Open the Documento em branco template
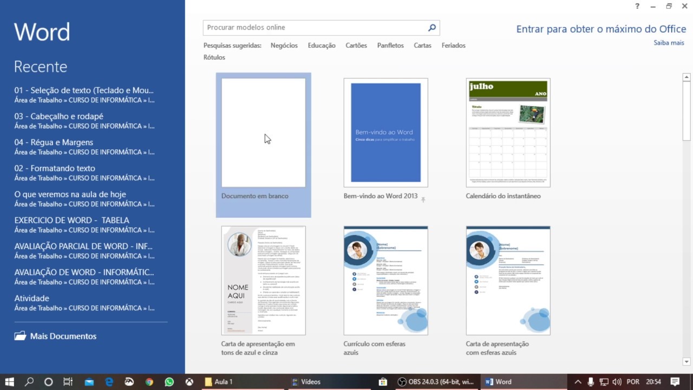 click(264, 144)
